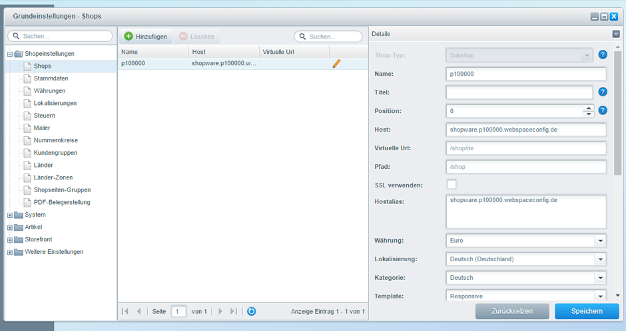Click the pencil edit icon for p100000
Screen dimensions: 626x331
(x=336, y=63)
